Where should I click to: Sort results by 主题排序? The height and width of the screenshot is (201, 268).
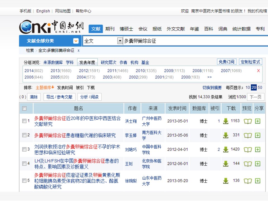pyautogui.click(x=45, y=88)
